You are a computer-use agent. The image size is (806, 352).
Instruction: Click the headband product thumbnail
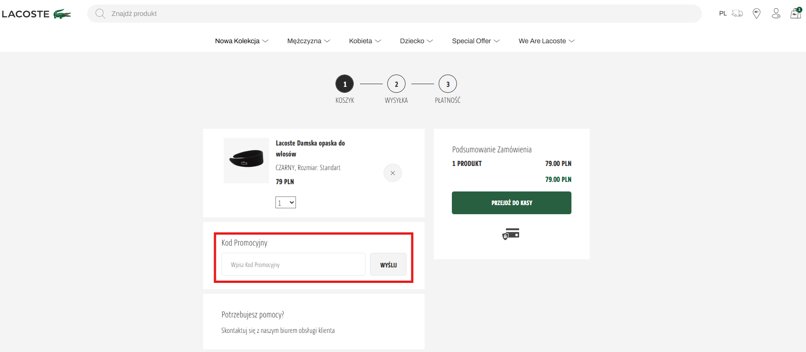point(246,161)
